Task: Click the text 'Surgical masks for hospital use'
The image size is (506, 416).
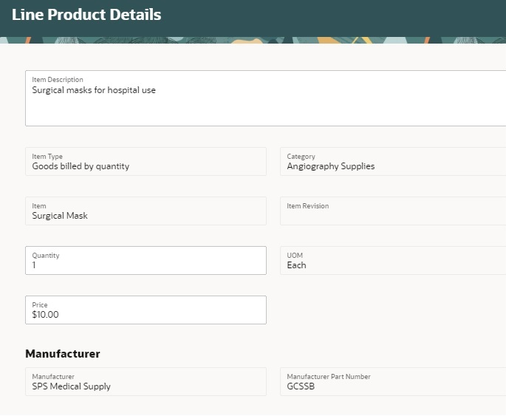Action: pyautogui.click(x=94, y=90)
